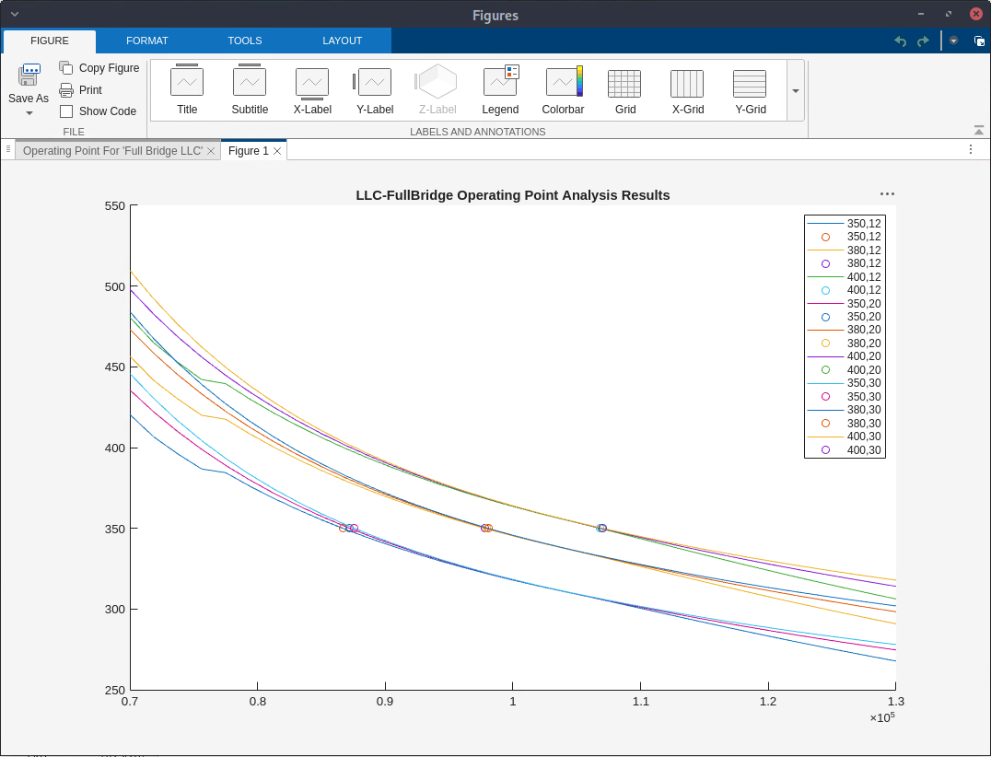The image size is (991, 757).
Task: Toggle the Legend on the figure
Action: [x=500, y=89]
